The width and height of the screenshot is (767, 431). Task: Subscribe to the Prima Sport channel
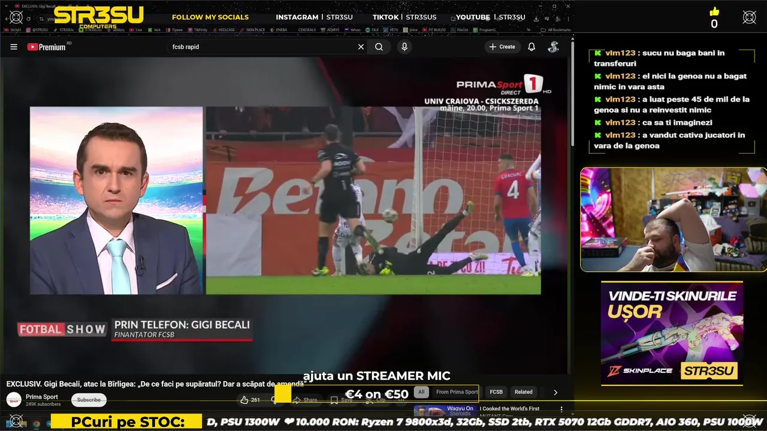(x=89, y=400)
